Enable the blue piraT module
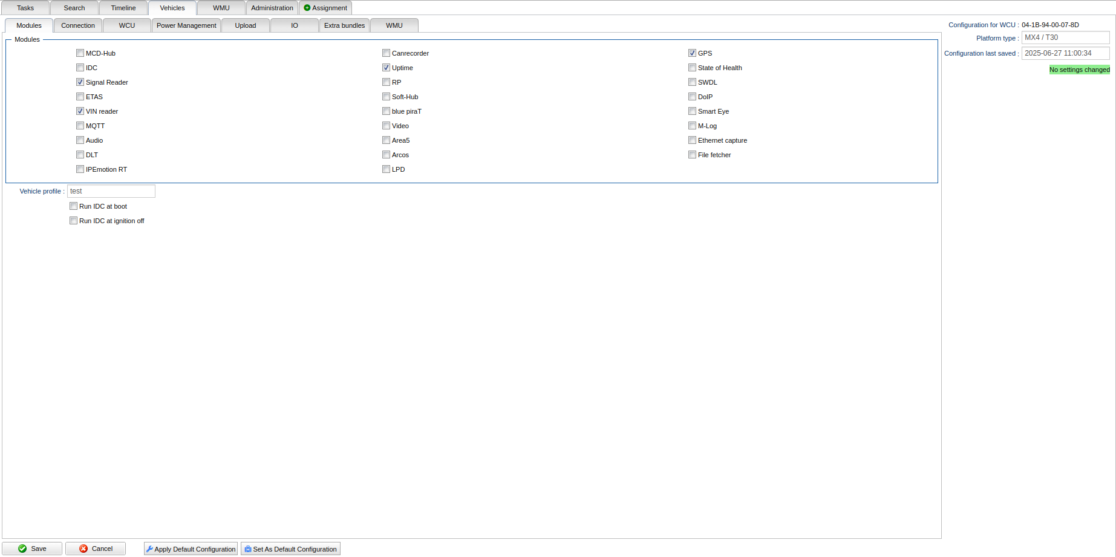 click(386, 111)
